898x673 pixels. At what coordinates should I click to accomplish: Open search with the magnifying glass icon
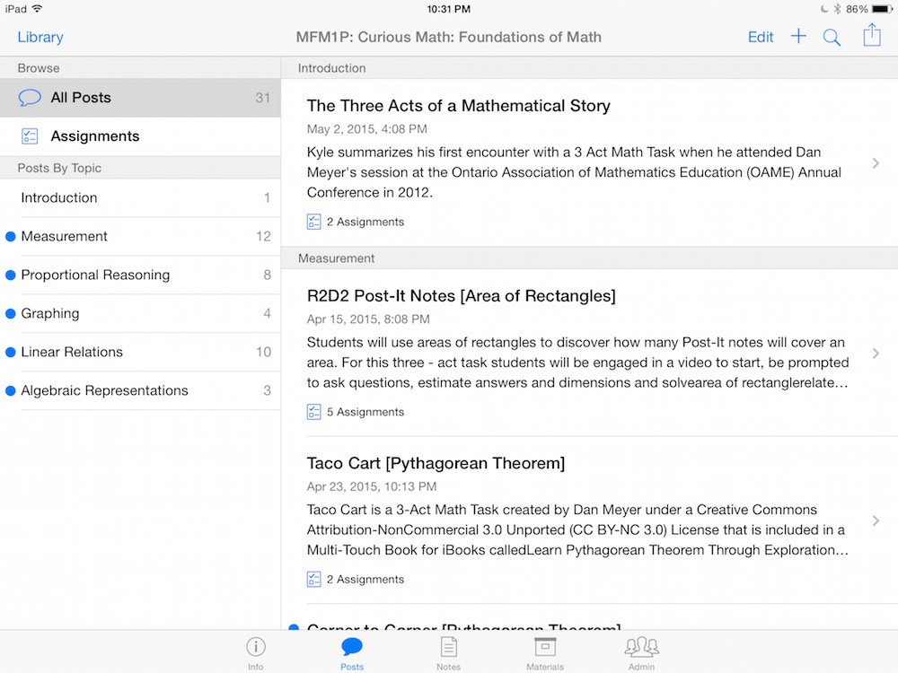coord(832,37)
